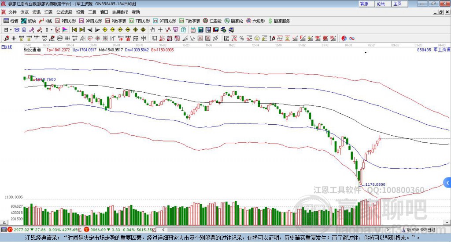Click the 极反通道 indicator label

click(x=32, y=50)
